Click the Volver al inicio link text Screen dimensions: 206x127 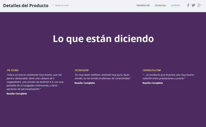[x=62, y=5]
